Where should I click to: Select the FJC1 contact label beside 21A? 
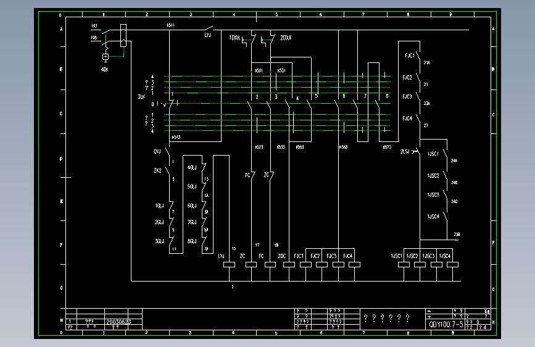(410, 56)
